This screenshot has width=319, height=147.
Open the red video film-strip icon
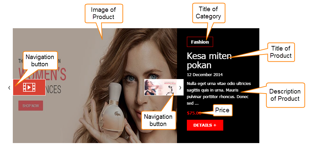29,87
